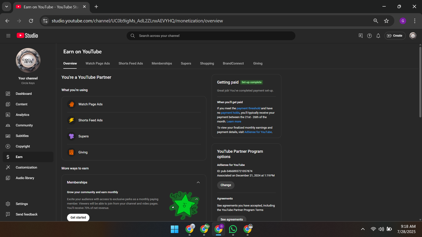Open Settings in the sidebar
This screenshot has width=422, height=237.
(x=28, y=204)
